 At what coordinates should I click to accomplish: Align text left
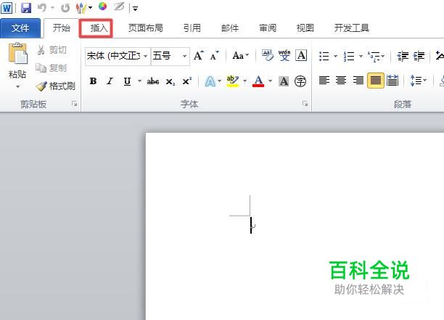coord(324,81)
